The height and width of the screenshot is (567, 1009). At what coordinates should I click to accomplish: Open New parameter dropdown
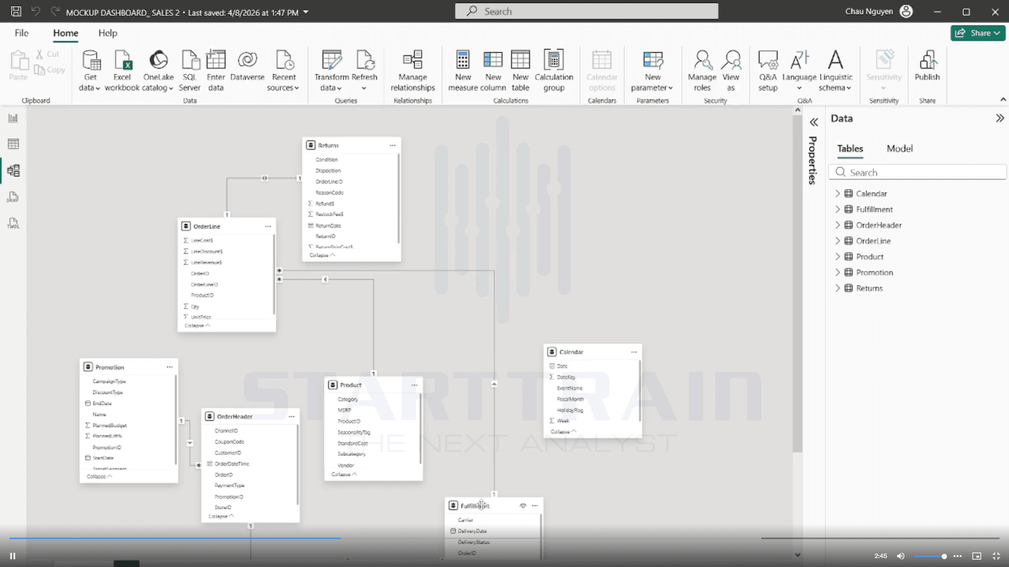pyautogui.click(x=652, y=71)
